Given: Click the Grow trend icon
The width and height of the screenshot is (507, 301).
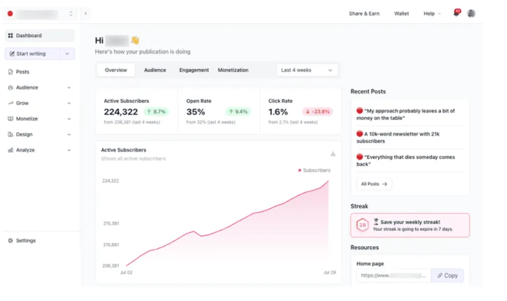Looking at the screenshot, I should pyautogui.click(x=10, y=103).
